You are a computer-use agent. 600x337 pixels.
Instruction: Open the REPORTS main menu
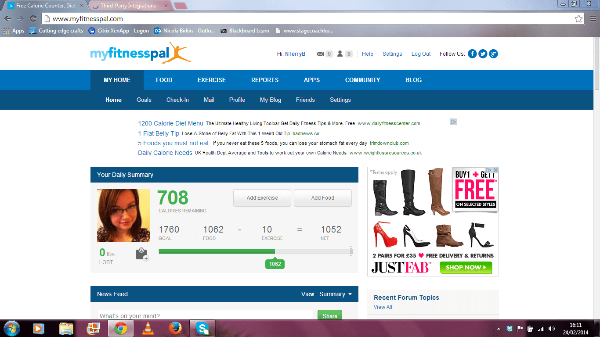coord(264,80)
